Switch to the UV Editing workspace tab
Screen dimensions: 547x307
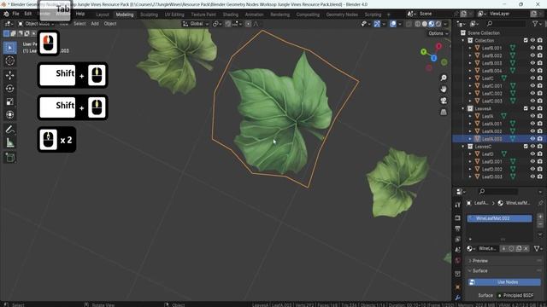pyautogui.click(x=174, y=14)
